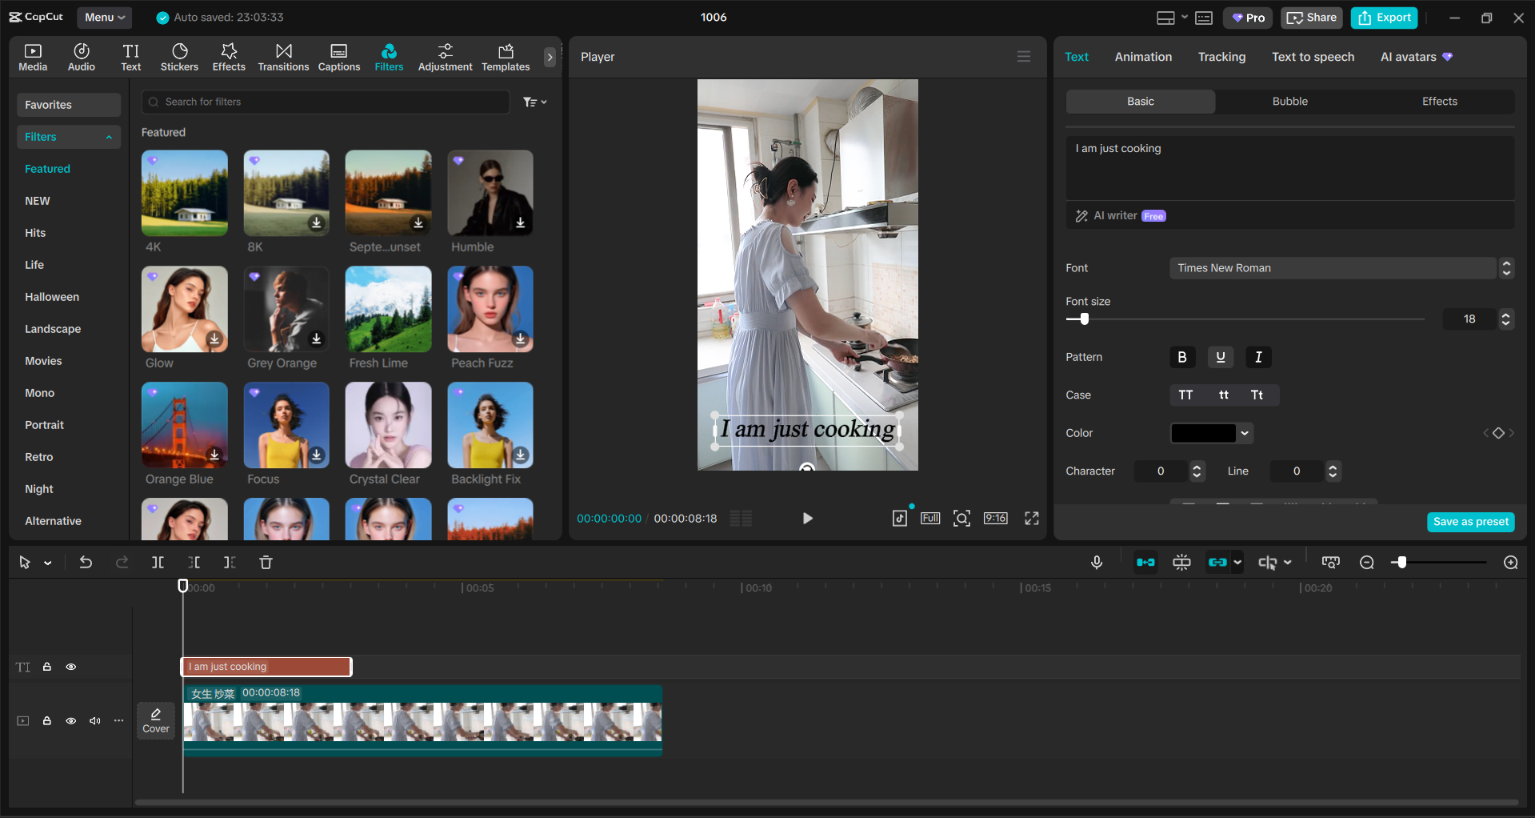Click the Adjustment icon in the toolbar
This screenshot has height=818, width=1535.
[445, 56]
